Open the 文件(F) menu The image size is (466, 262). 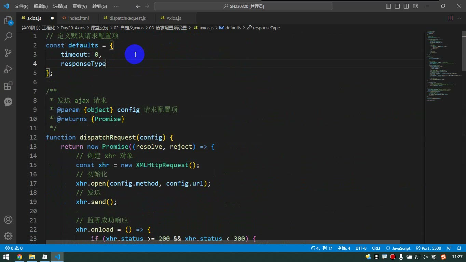click(x=22, y=6)
